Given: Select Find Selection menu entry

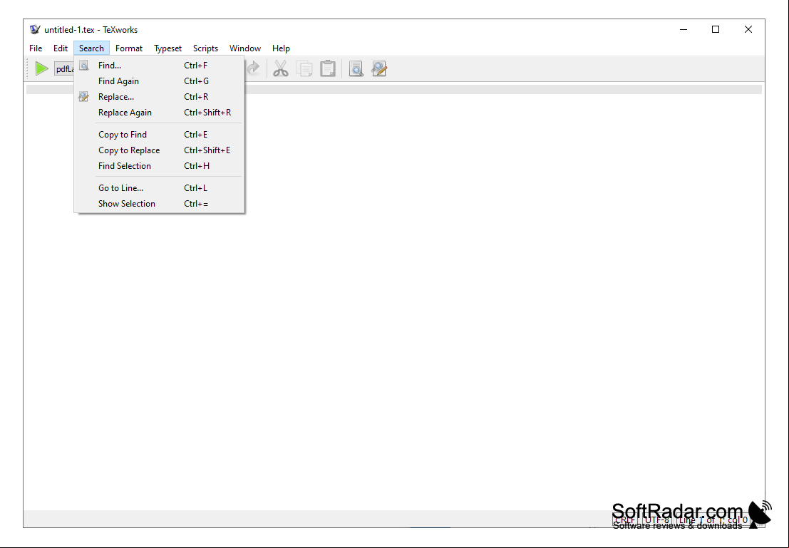Looking at the screenshot, I should point(159,165).
